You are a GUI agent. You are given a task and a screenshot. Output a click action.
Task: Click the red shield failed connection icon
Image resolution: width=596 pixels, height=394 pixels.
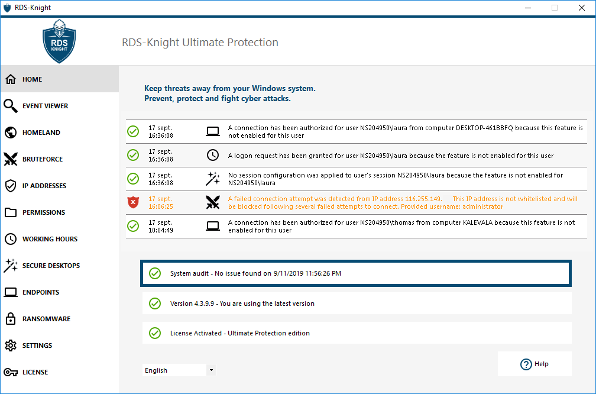[x=133, y=202]
